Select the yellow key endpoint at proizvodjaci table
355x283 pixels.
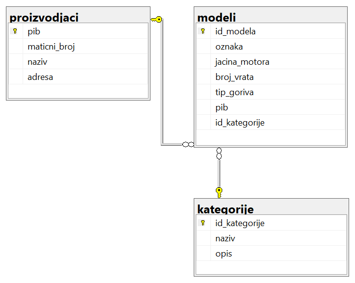156,20
